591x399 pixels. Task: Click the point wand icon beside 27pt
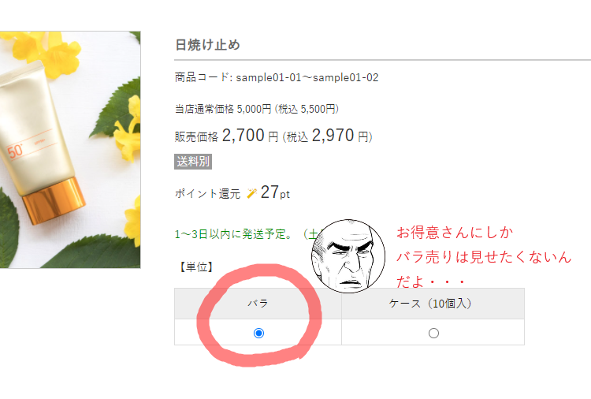251,193
